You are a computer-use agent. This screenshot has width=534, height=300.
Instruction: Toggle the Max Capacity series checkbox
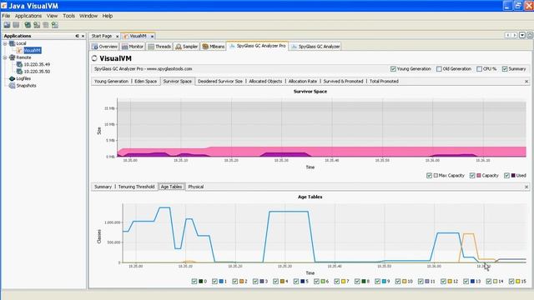[429, 176]
